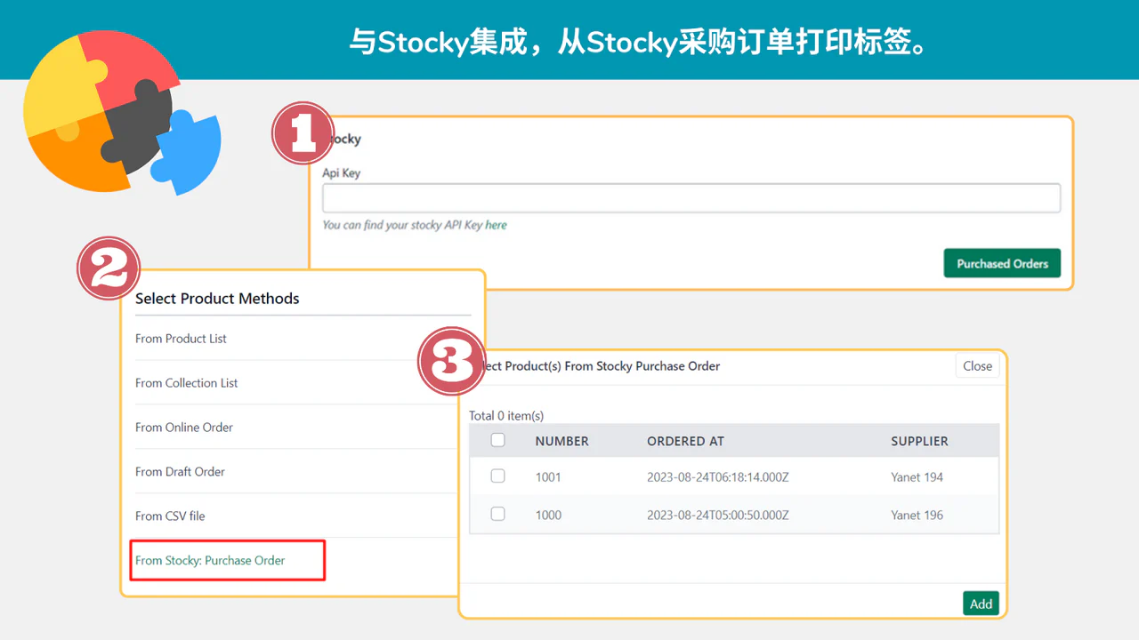Click order number 1000 cell
This screenshot has height=640, width=1139.
tap(548, 515)
